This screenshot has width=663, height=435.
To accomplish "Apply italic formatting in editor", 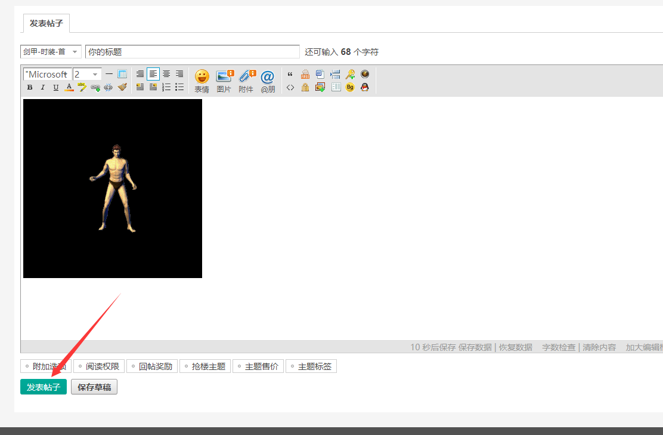I will [43, 88].
